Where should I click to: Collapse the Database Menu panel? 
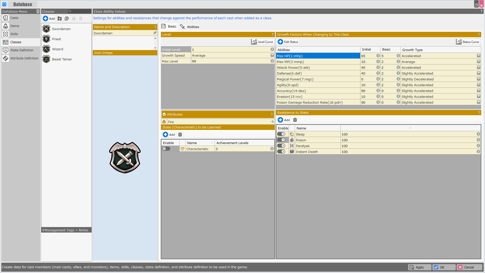coord(38,11)
